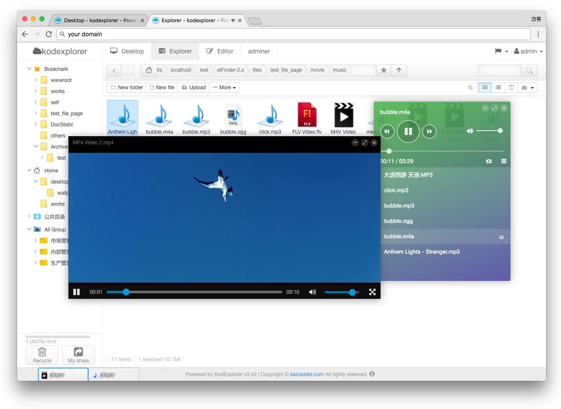Mute the audio player volume speaker
Image resolution: width=561 pixels, height=409 pixels.
click(x=470, y=131)
